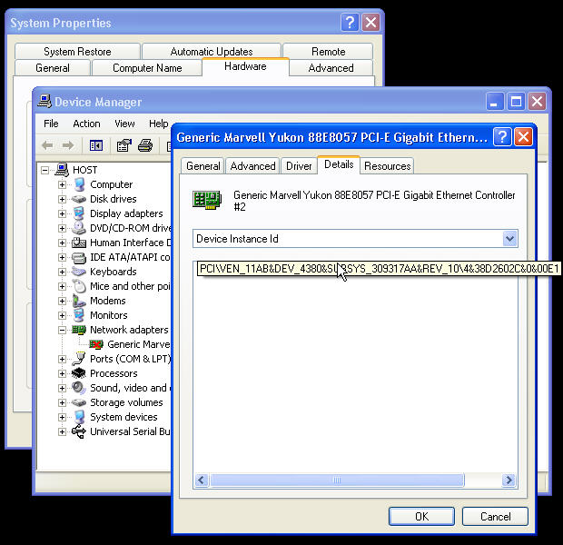Viewport: 563px width, 545px height.
Task: Collapse the Network adapters node
Action: [62, 330]
